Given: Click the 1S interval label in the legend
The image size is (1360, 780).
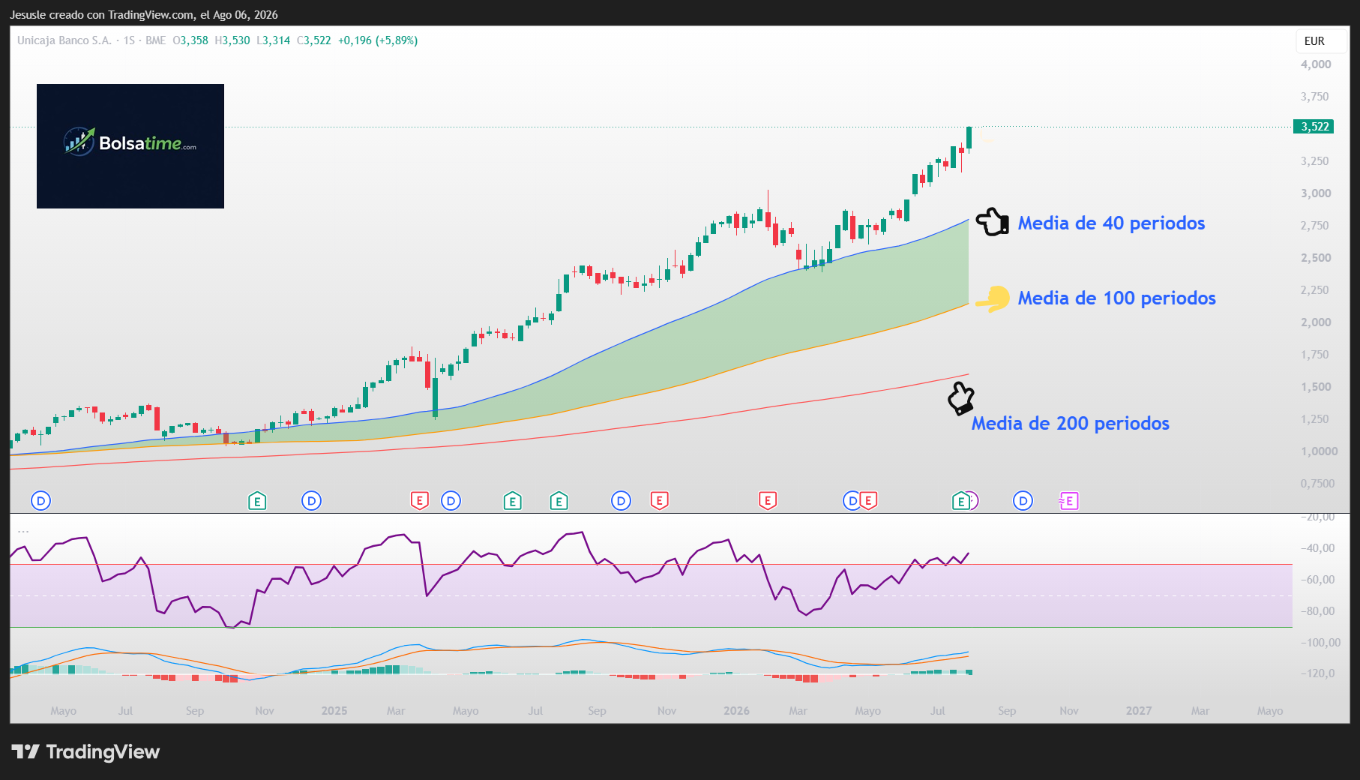Looking at the screenshot, I should tap(129, 40).
